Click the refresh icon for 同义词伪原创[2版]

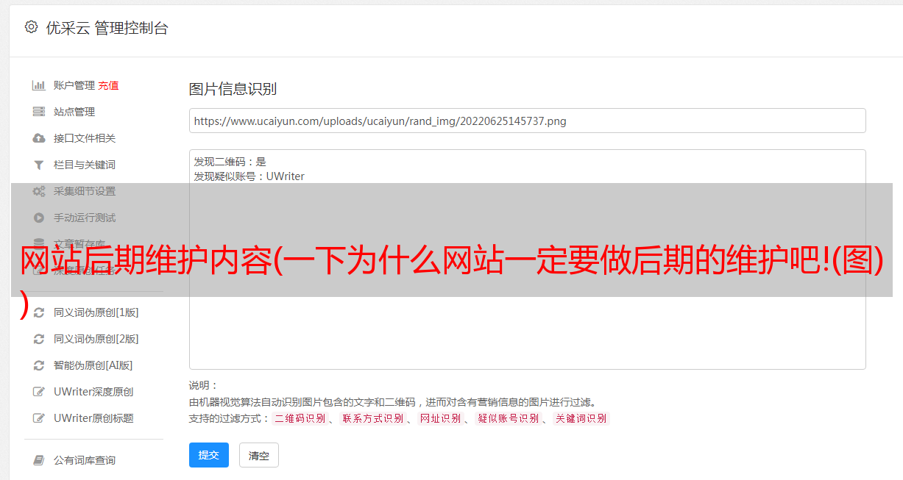(39, 339)
